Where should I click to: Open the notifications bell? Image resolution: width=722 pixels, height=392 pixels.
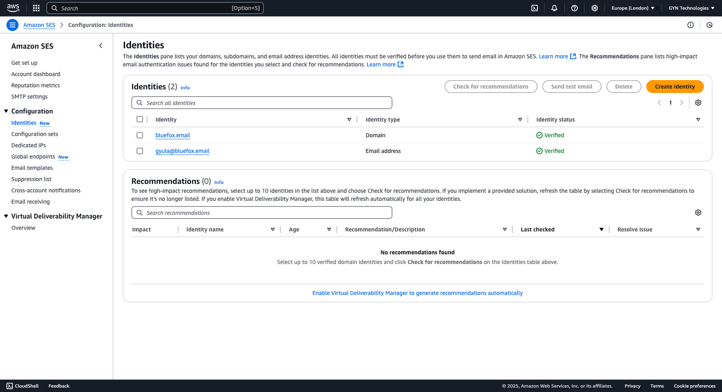click(x=554, y=8)
